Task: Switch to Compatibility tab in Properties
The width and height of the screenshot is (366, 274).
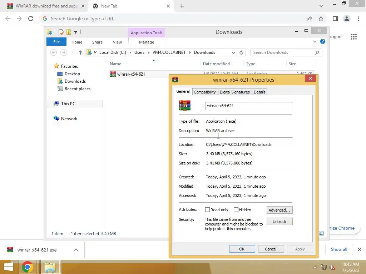Action: point(205,92)
